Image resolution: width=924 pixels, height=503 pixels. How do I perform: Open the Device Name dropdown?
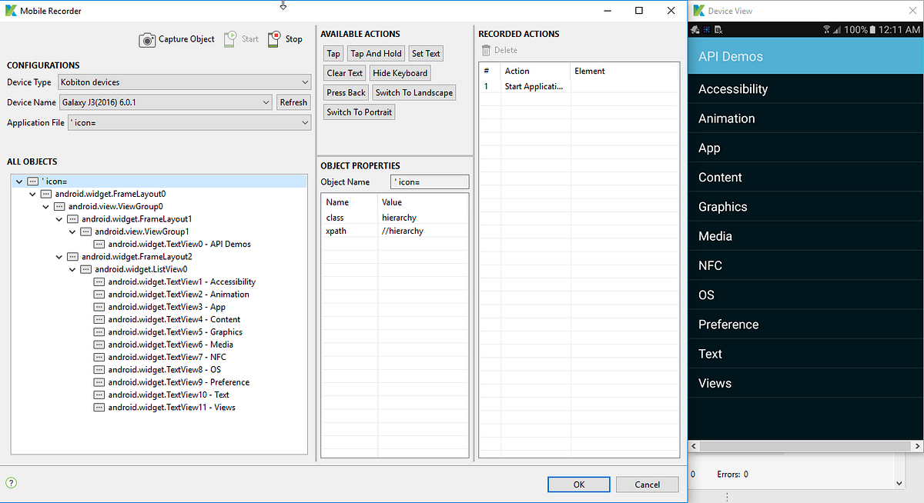[x=266, y=102]
